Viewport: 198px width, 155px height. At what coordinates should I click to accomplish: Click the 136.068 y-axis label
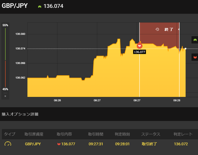click(20, 63)
